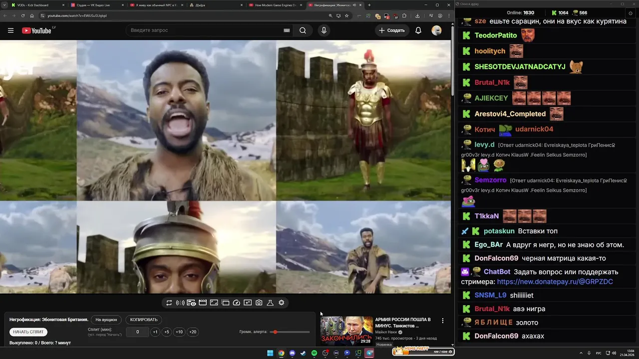Start voice search with the microphone icon
Screen dimensions: 639x359
coord(324,30)
